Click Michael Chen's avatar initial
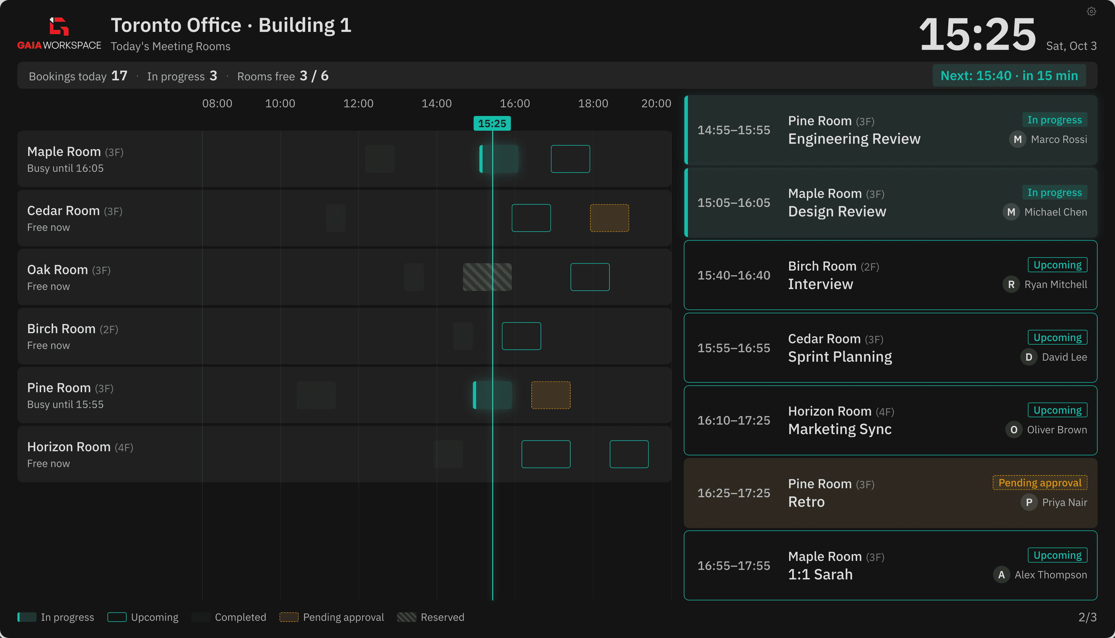1115x638 pixels. (x=1011, y=212)
